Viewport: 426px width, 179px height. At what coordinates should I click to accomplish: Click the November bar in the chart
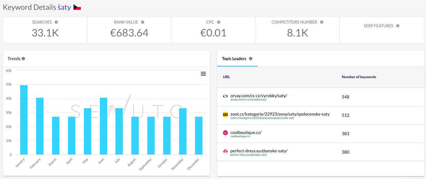click(183, 131)
